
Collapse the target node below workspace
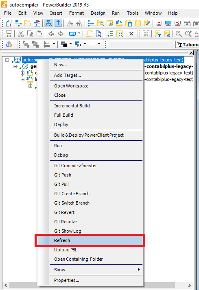[x=15, y=66]
